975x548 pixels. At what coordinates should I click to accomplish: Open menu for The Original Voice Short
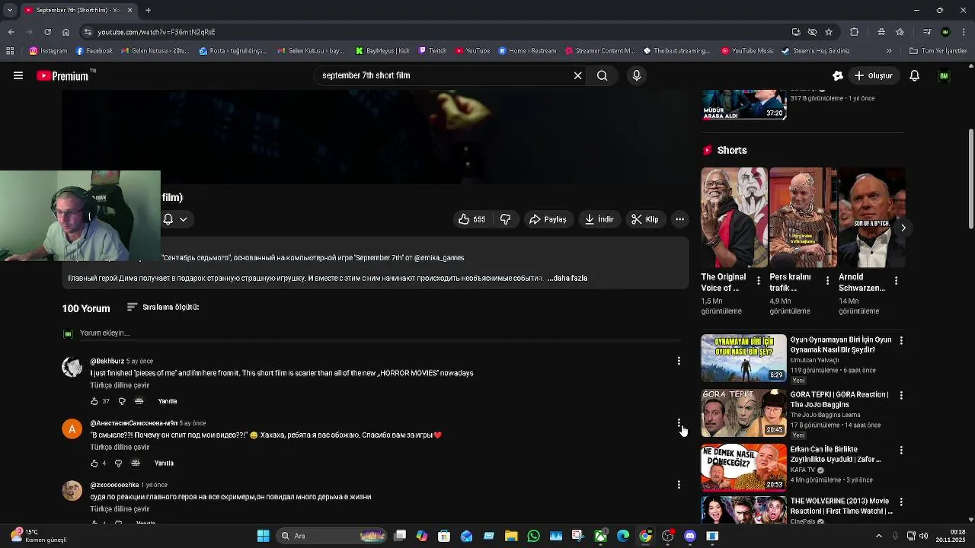[758, 281]
